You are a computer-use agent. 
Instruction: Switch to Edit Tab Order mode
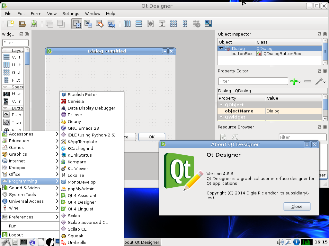pos(111,23)
